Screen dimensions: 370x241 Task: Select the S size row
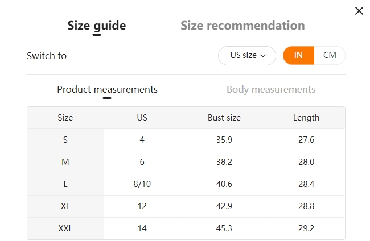(x=186, y=140)
